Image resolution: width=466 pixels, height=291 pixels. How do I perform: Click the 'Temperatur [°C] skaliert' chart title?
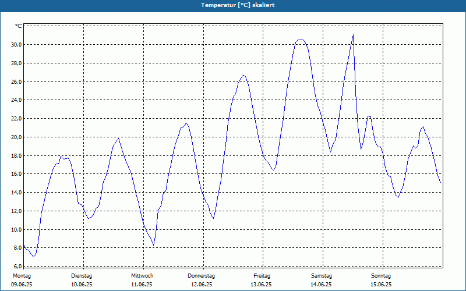pos(238,5)
